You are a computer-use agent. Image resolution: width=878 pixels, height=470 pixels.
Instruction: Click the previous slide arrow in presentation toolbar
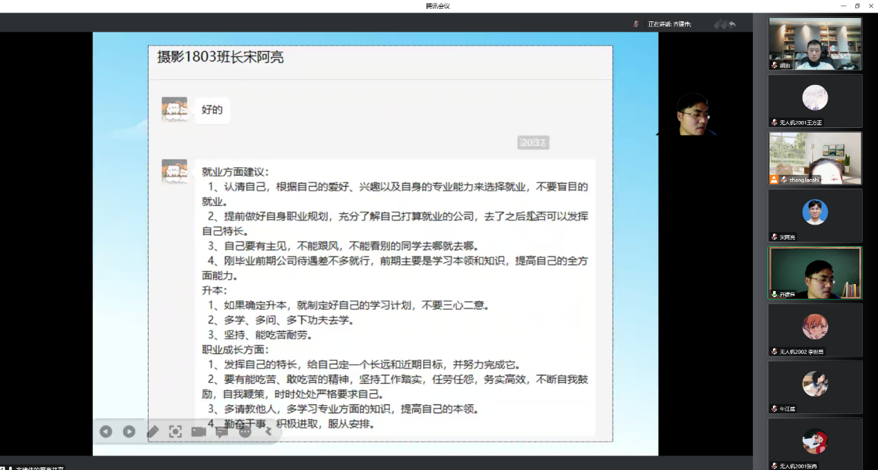click(x=106, y=431)
